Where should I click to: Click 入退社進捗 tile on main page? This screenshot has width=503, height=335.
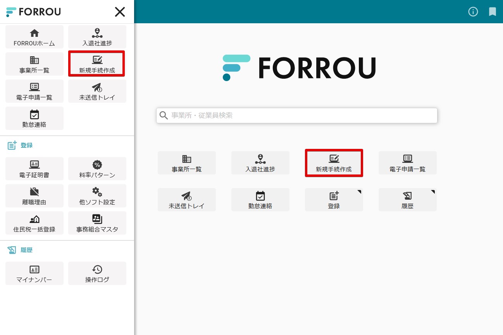click(x=260, y=163)
